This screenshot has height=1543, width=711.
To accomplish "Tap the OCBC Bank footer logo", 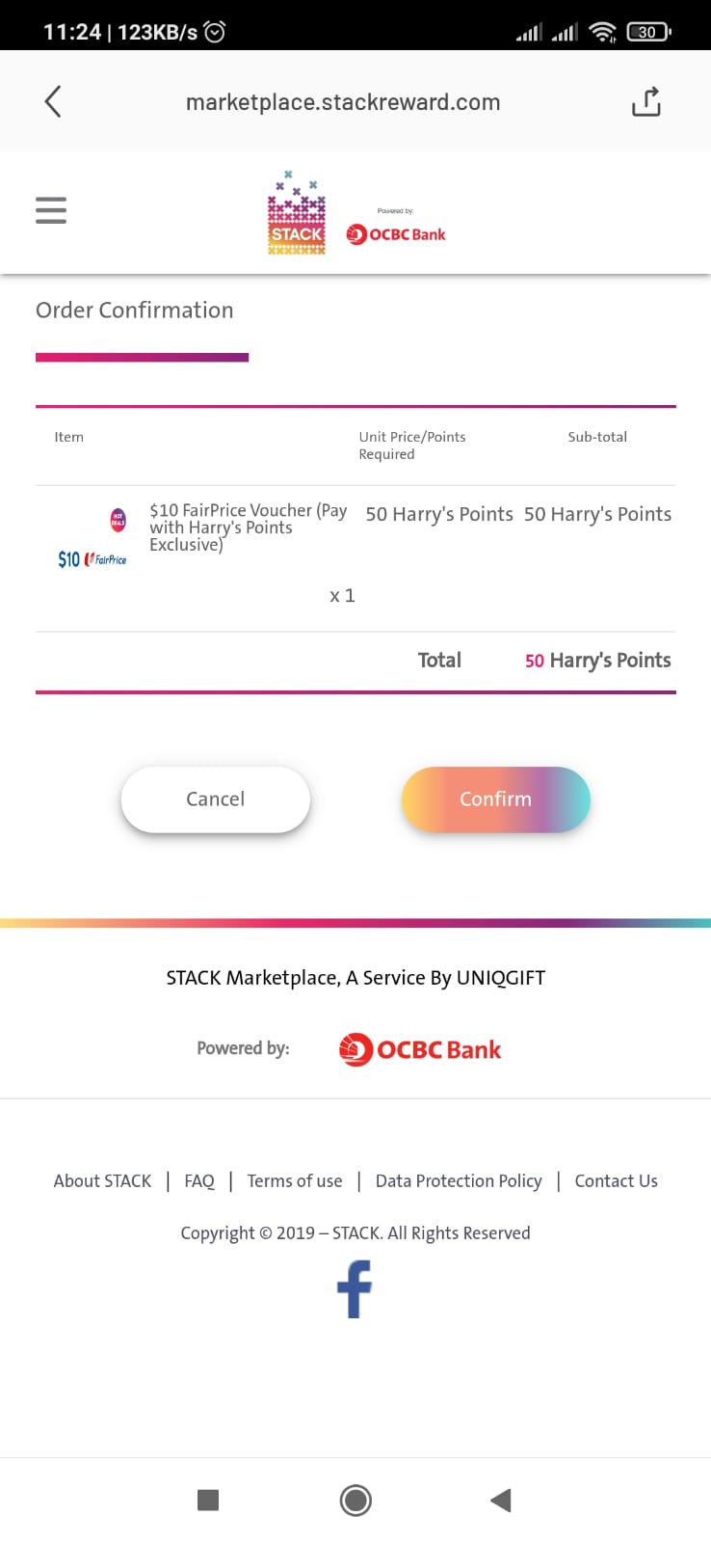I will (x=420, y=1049).
